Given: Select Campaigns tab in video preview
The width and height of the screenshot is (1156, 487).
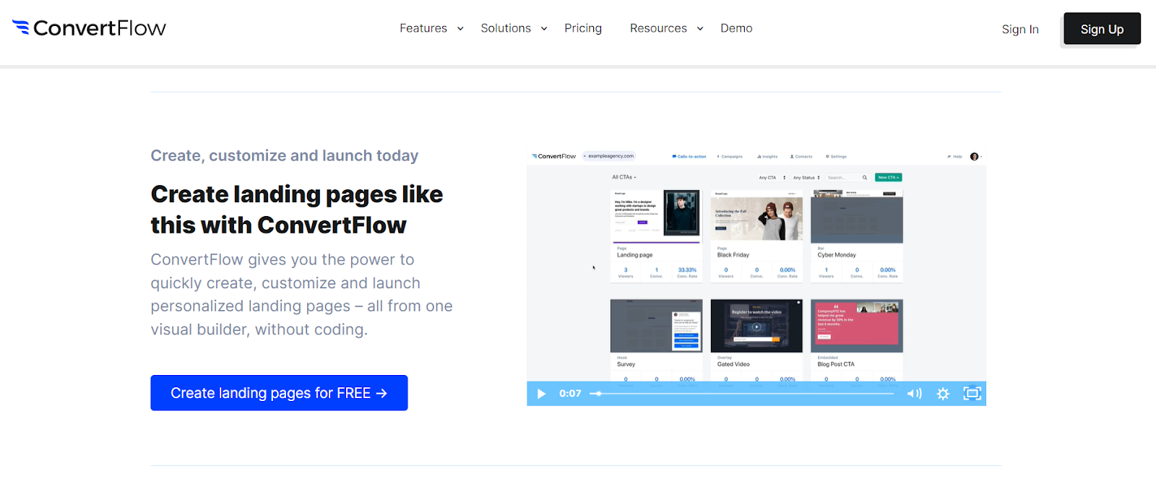Looking at the screenshot, I should point(730,156).
